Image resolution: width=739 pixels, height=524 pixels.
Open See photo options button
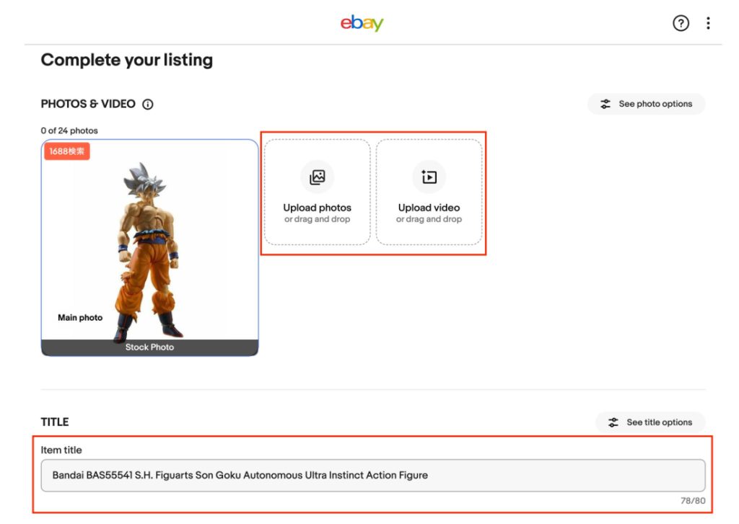click(x=646, y=104)
